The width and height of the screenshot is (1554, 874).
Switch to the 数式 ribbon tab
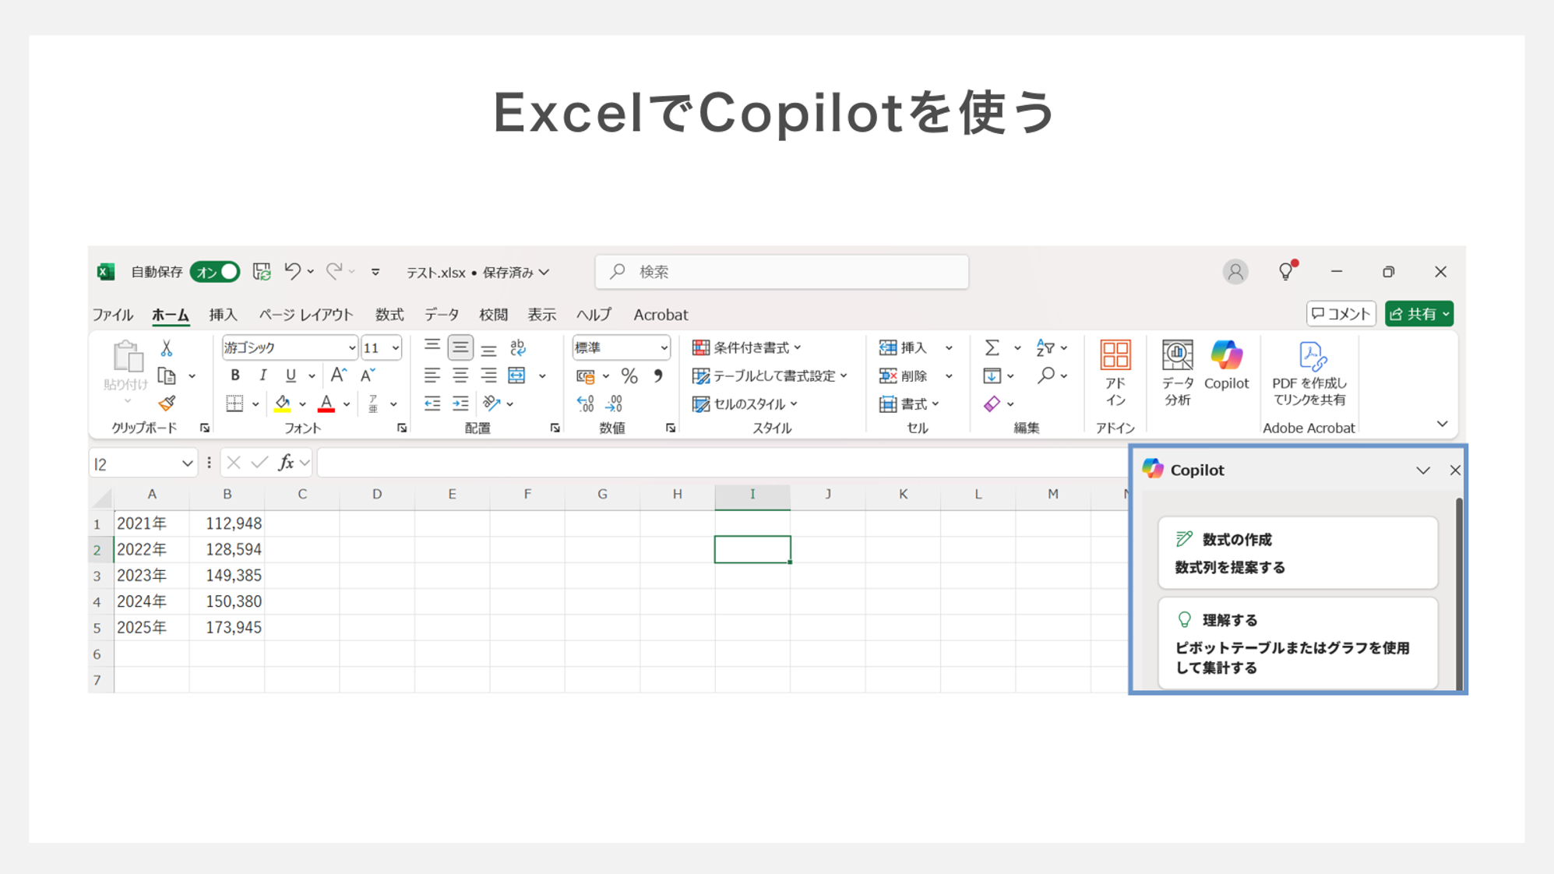coord(389,315)
